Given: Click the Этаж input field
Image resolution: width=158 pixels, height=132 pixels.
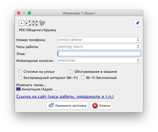Looking at the screenshot, I should pyautogui.click(x=99, y=54).
